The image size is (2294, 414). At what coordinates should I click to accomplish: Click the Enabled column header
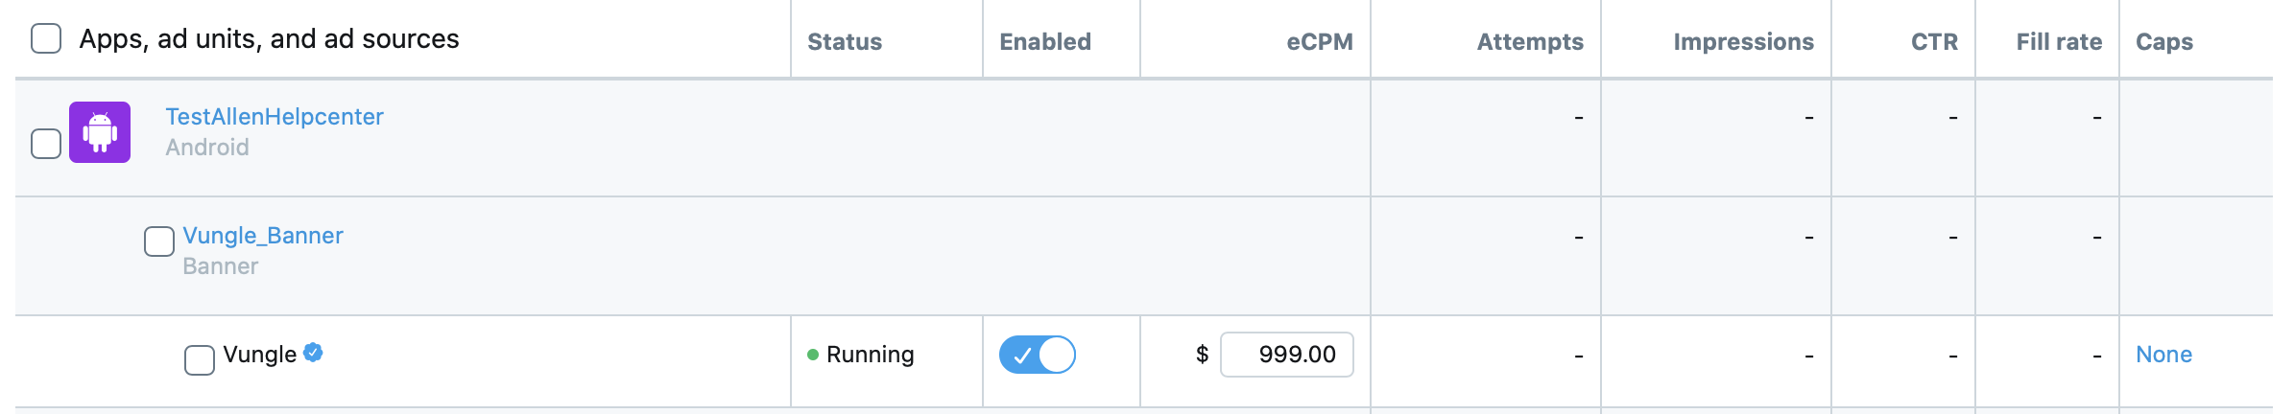[x=1045, y=41]
